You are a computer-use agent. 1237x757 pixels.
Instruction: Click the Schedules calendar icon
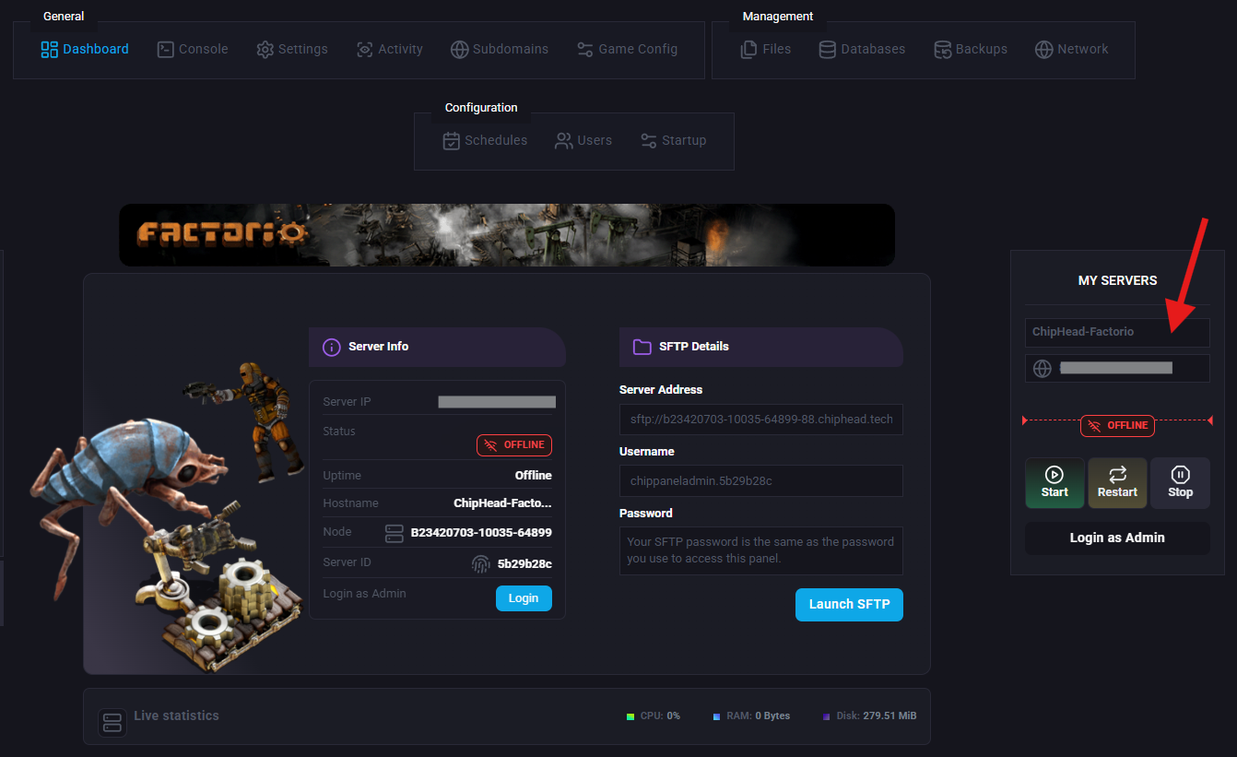tap(452, 141)
